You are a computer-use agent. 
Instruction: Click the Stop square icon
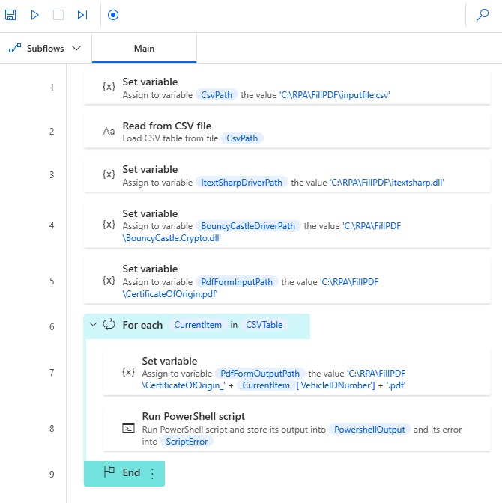click(58, 15)
